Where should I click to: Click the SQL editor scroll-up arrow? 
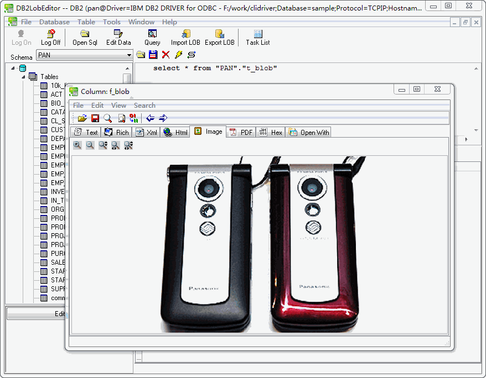tap(476, 69)
